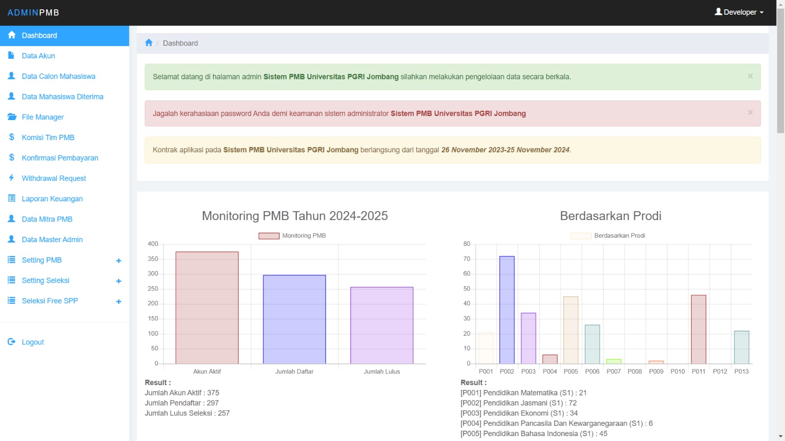Image resolution: width=785 pixels, height=441 pixels.
Task: Open Data Calon Mahasiswa menu
Action: pyautogui.click(x=58, y=76)
